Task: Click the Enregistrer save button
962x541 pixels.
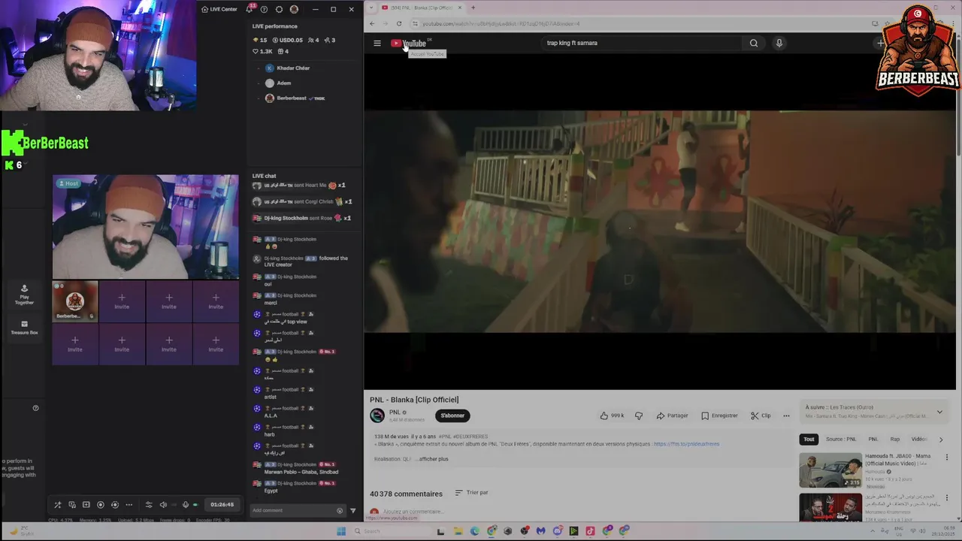Action: (x=719, y=416)
